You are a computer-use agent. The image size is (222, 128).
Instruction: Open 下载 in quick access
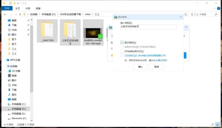14,25
